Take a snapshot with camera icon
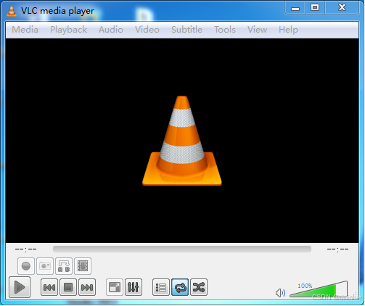 tap(45, 266)
